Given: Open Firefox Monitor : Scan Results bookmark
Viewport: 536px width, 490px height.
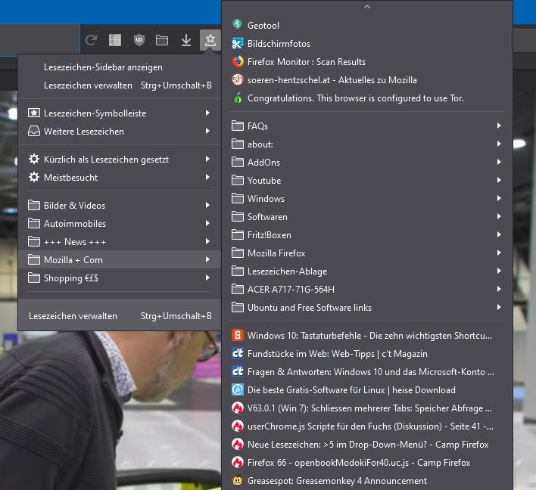Looking at the screenshot, I should pyautogui.click(x=367, y=61).
